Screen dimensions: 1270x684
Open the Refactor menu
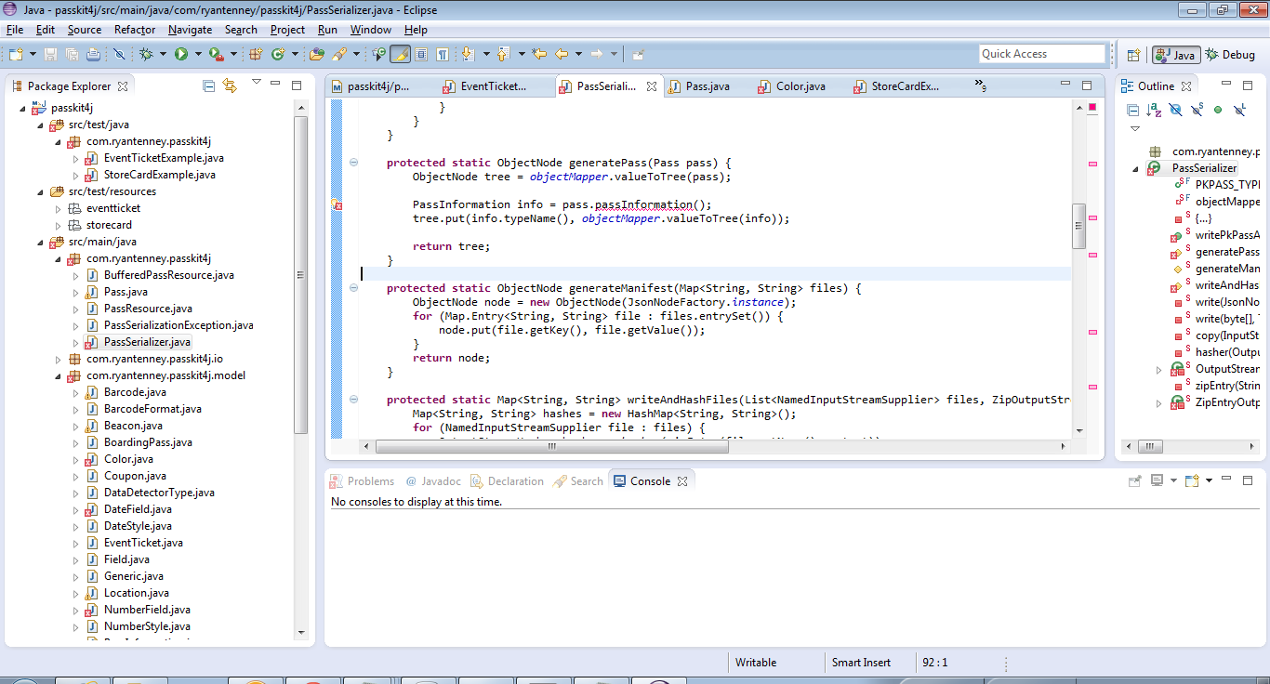tap(135, 30)
